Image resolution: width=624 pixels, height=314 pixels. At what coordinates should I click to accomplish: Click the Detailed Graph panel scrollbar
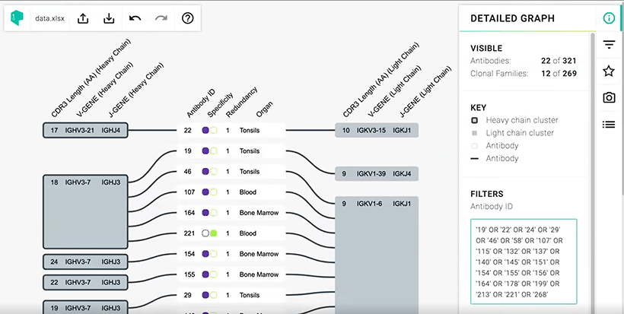coord(594,152)
